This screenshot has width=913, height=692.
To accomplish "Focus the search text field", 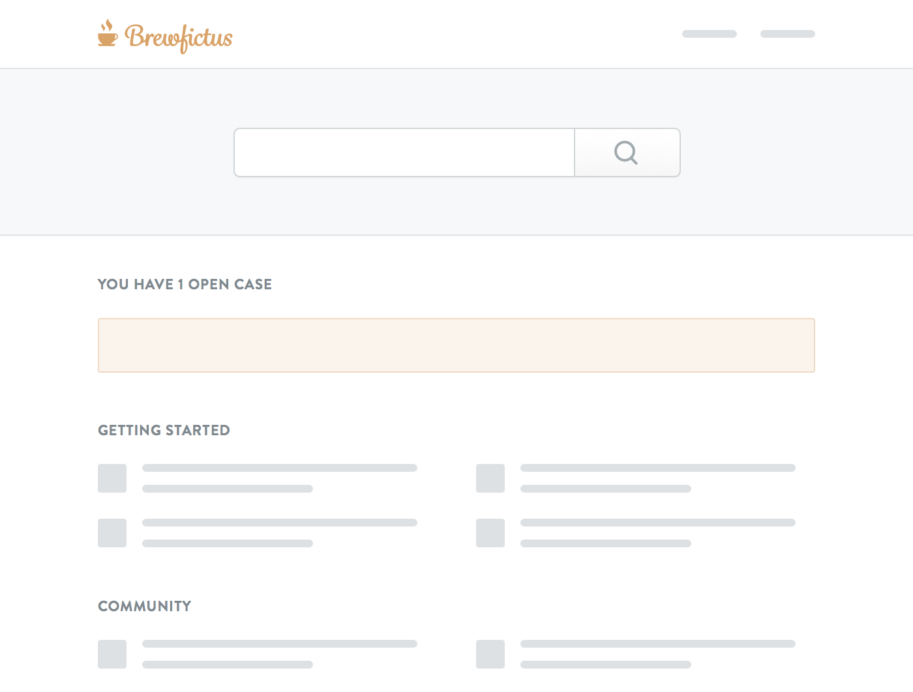I will coord(404,152).
